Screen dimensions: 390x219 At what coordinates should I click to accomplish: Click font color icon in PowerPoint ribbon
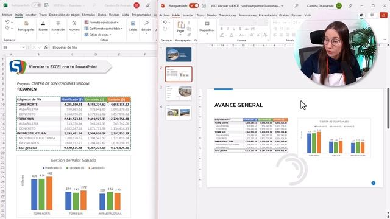(232, 35)
